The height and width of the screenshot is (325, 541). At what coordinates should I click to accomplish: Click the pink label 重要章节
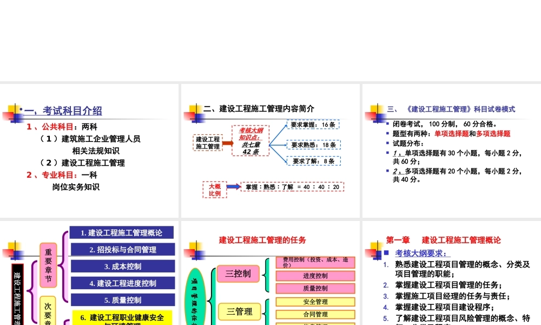coord(48,265)
